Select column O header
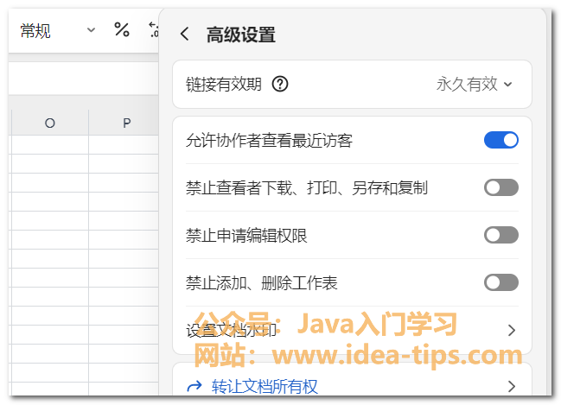Image resolution: width=561 pixels, height=405 pixels. pos(49,123)
